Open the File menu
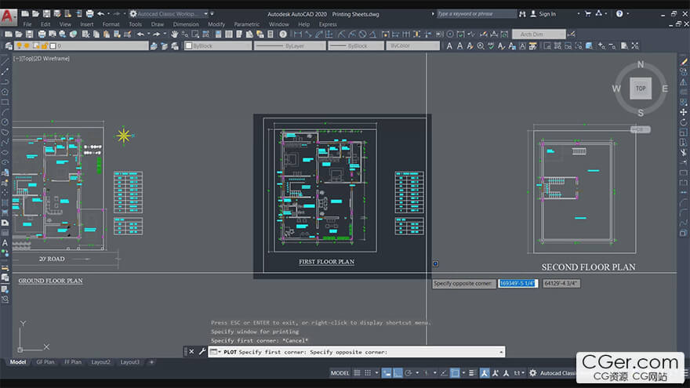This screenshot has height=388, width=690. (x=27, y=24)
